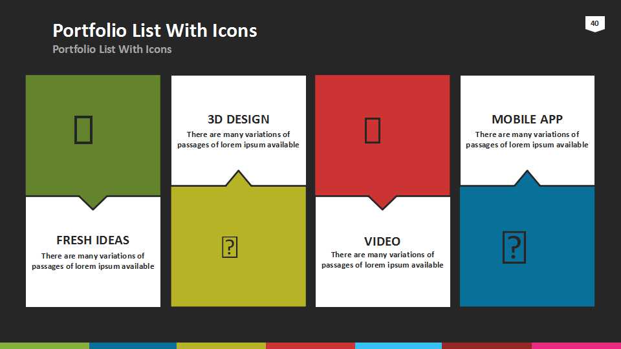Click the description text under MOBILE APP
The height and width of the screenshot is (349, 621).
click(x=527, y=140)
